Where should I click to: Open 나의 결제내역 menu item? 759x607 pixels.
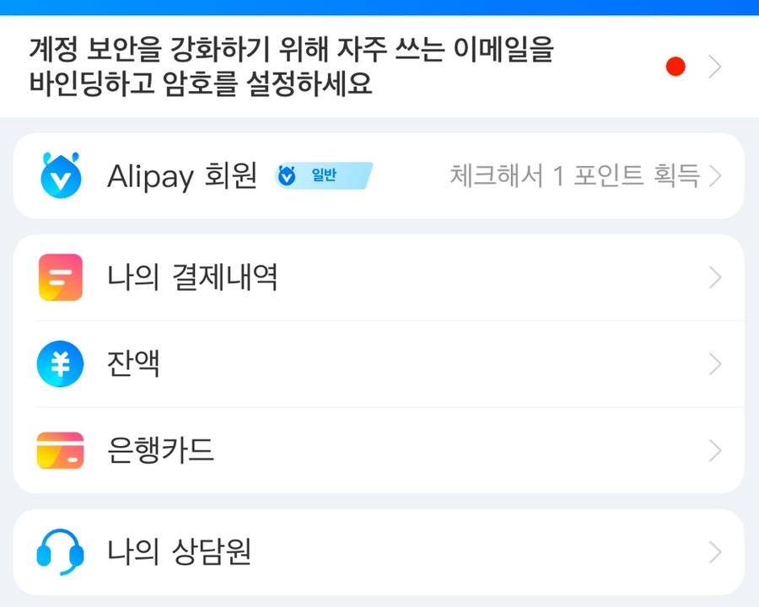coord(379,277)
